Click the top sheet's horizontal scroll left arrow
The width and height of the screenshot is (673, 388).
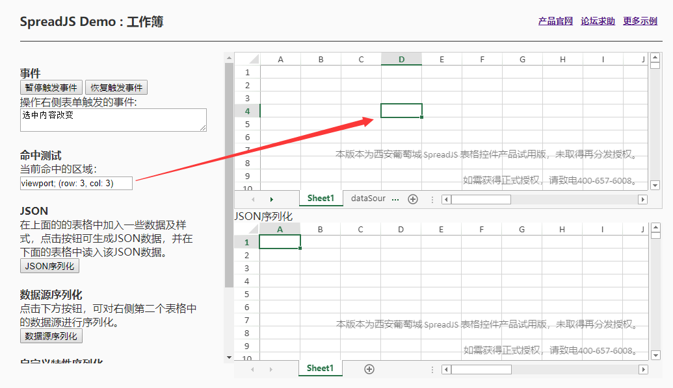point(446,199)
